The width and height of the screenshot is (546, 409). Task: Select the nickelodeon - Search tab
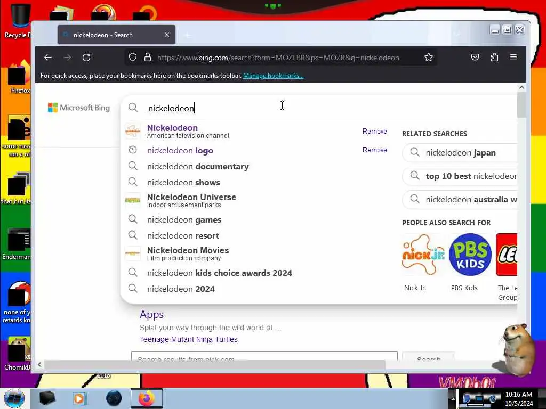point(116,35)
